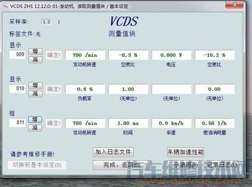
Task: Click the 标签文件: 无 text
Action: (x=25, y=34)
